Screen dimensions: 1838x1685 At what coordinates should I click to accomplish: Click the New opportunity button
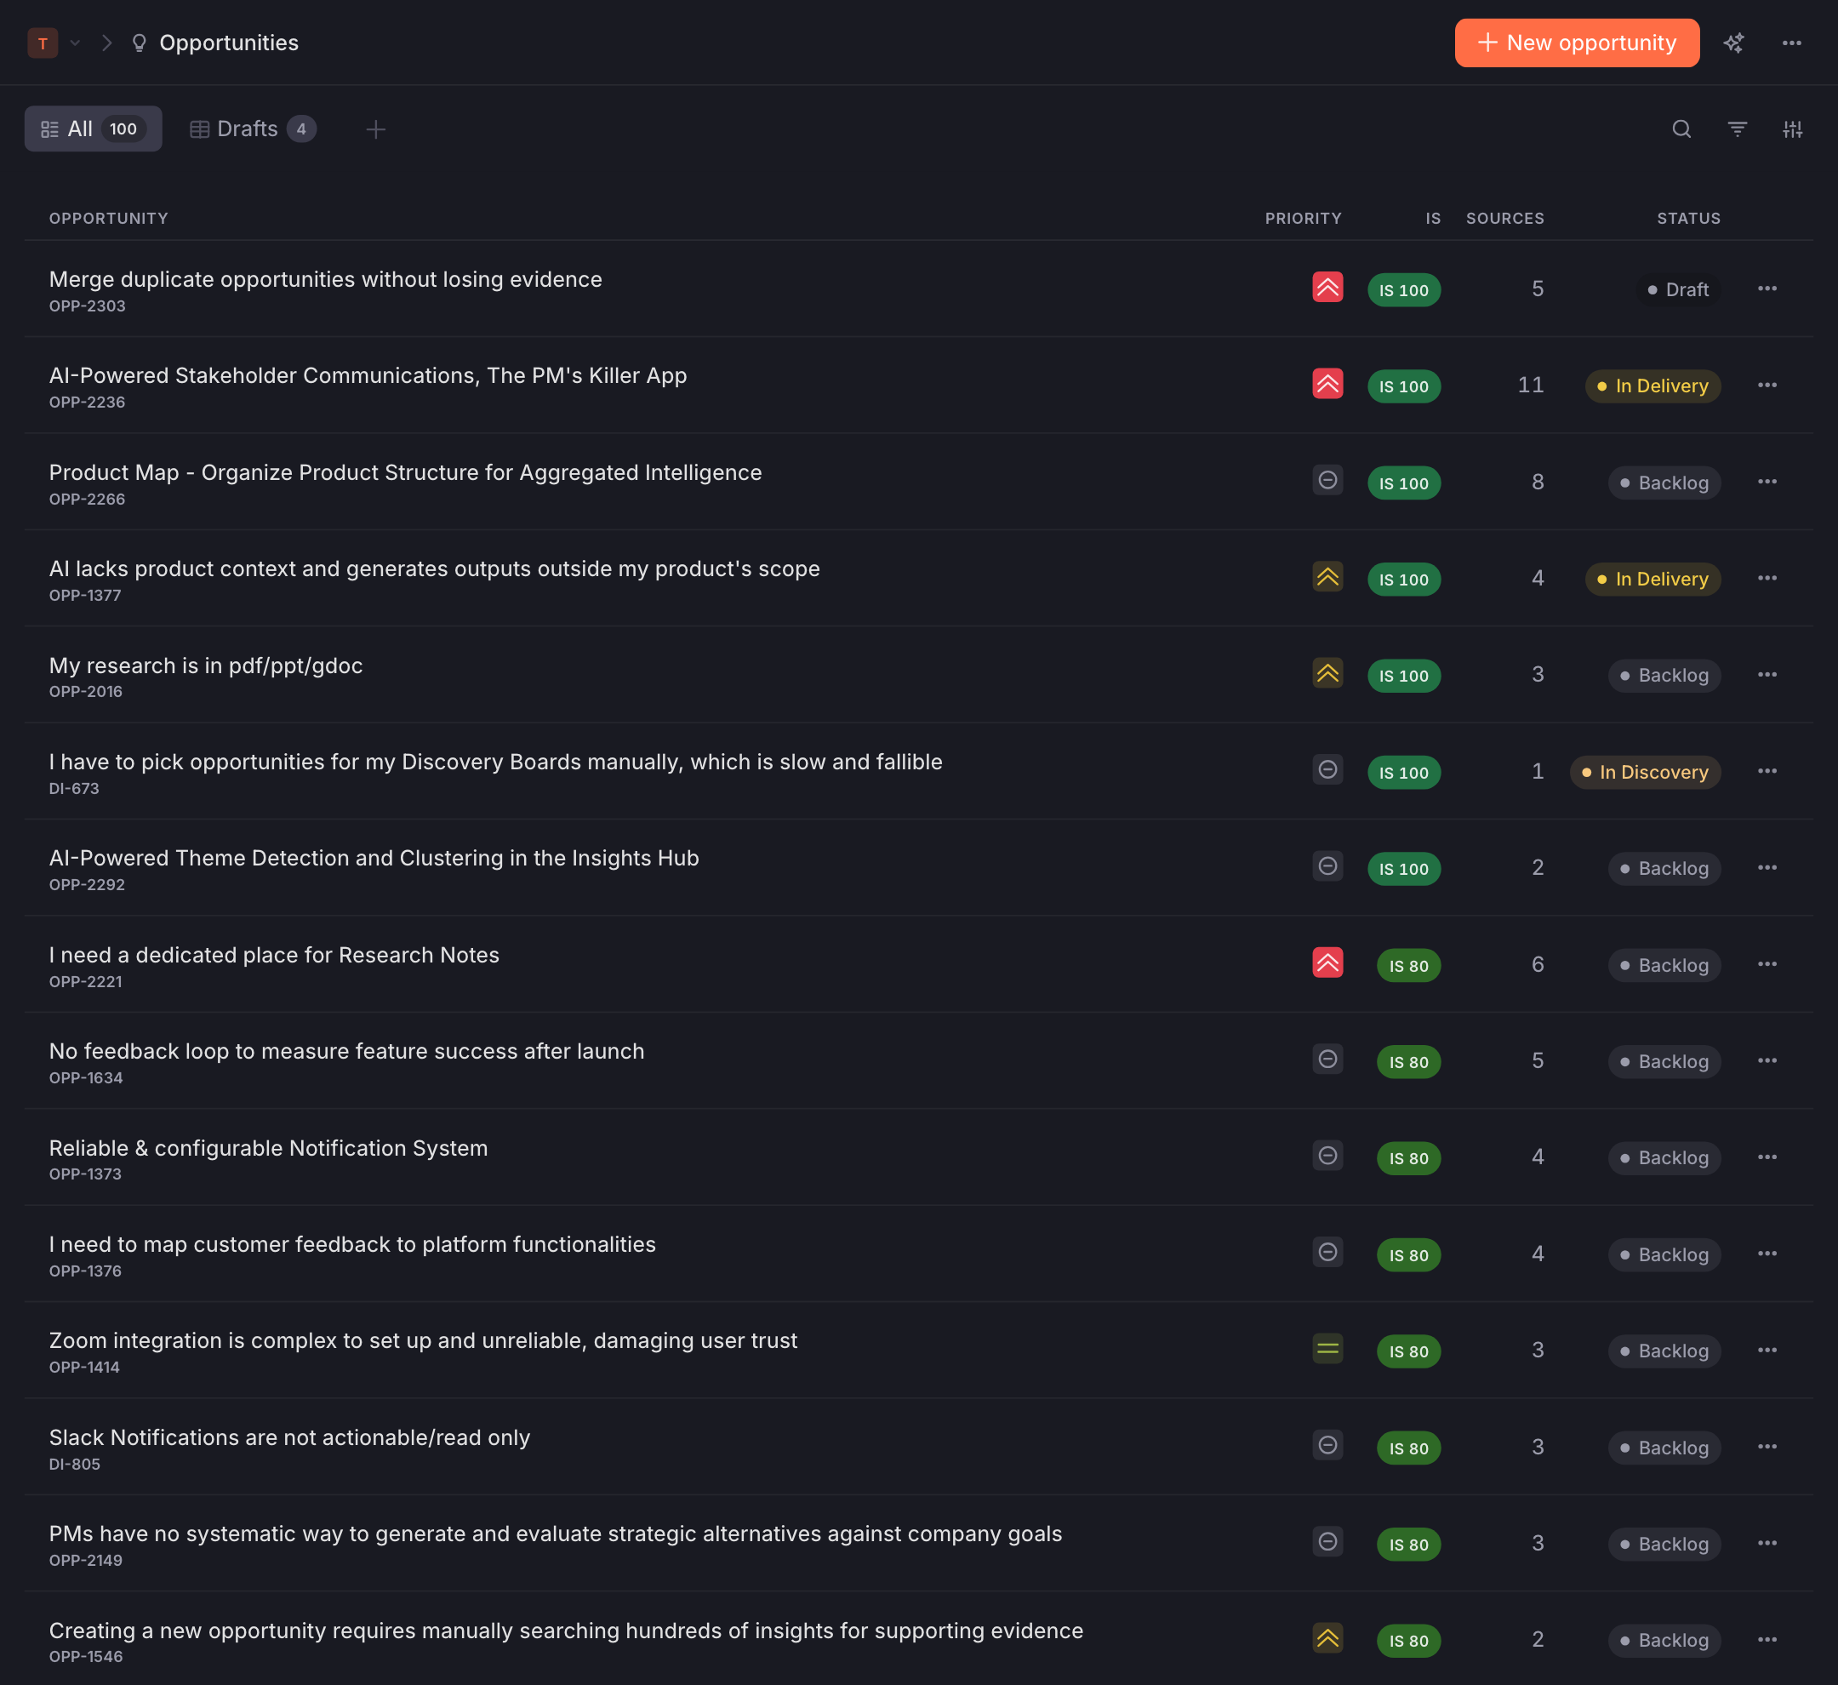[x=1576, y=43]
